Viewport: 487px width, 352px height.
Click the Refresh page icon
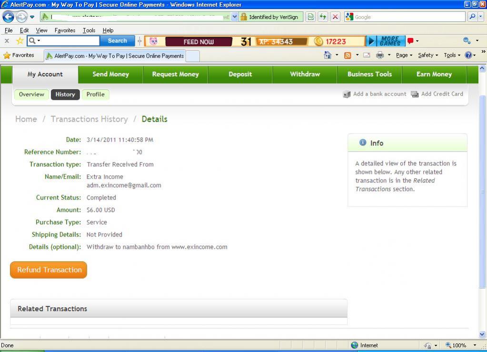pyautogui.click(x=323, y=17)
